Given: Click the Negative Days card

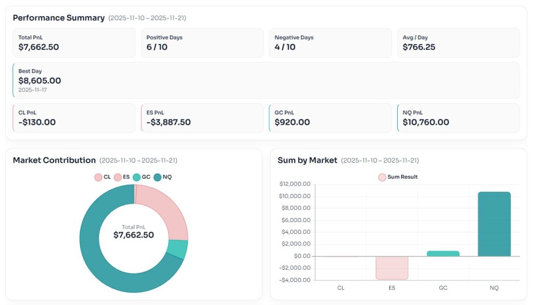Looking at the screenshot, I should [330, 43].
